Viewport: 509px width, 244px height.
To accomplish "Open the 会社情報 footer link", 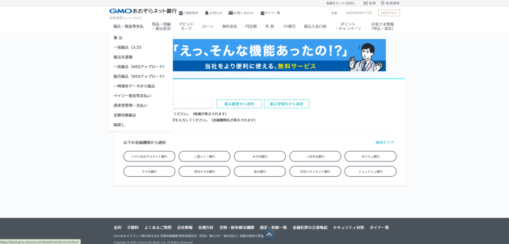I will 185,228.
